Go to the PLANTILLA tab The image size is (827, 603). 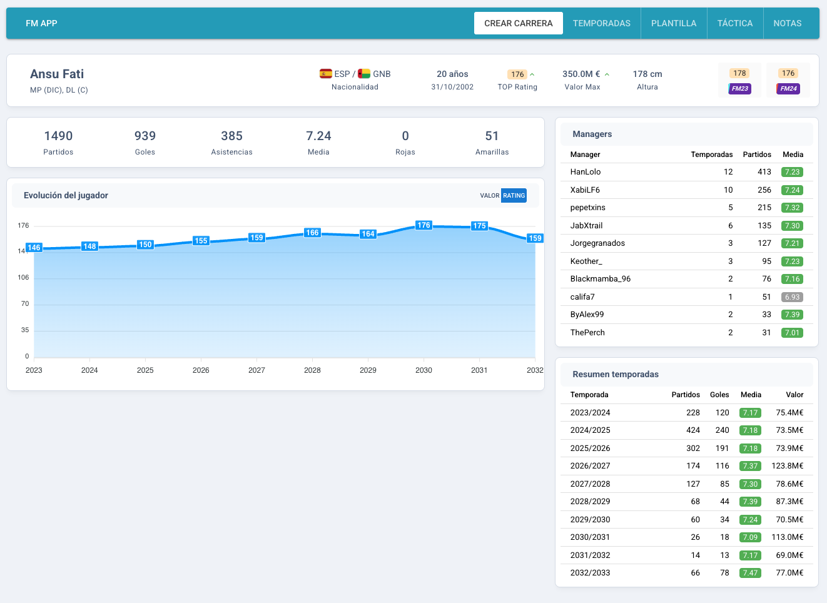(674, 23)
